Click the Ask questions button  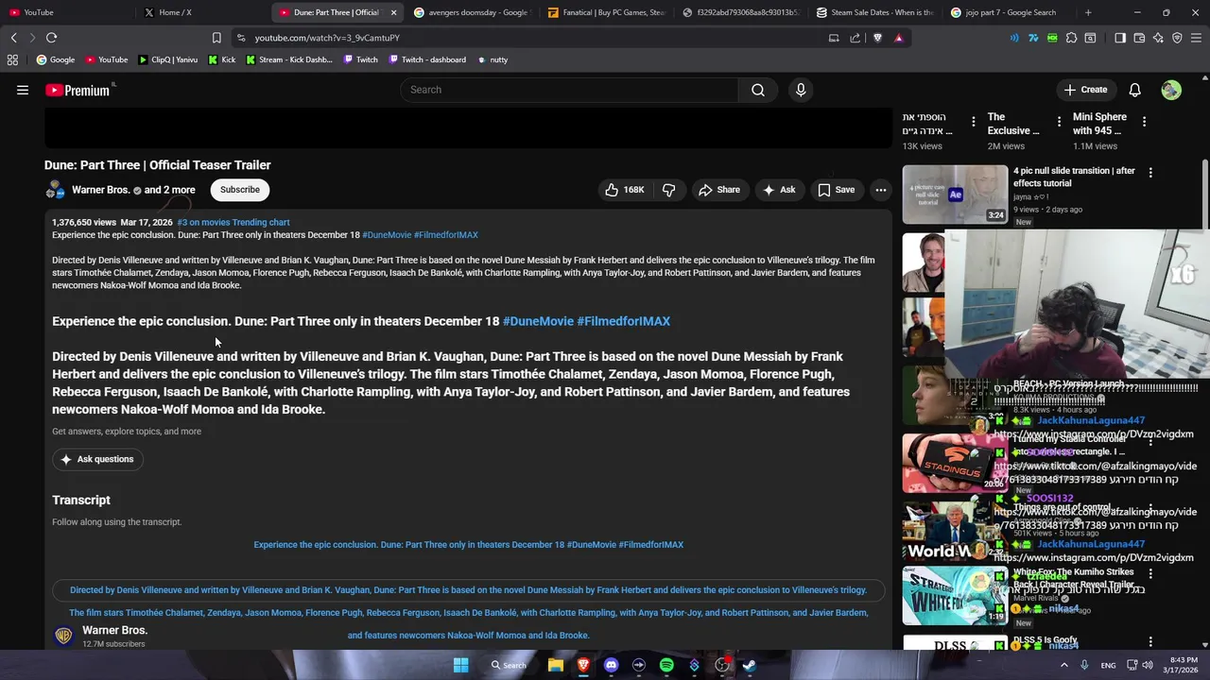97,459
